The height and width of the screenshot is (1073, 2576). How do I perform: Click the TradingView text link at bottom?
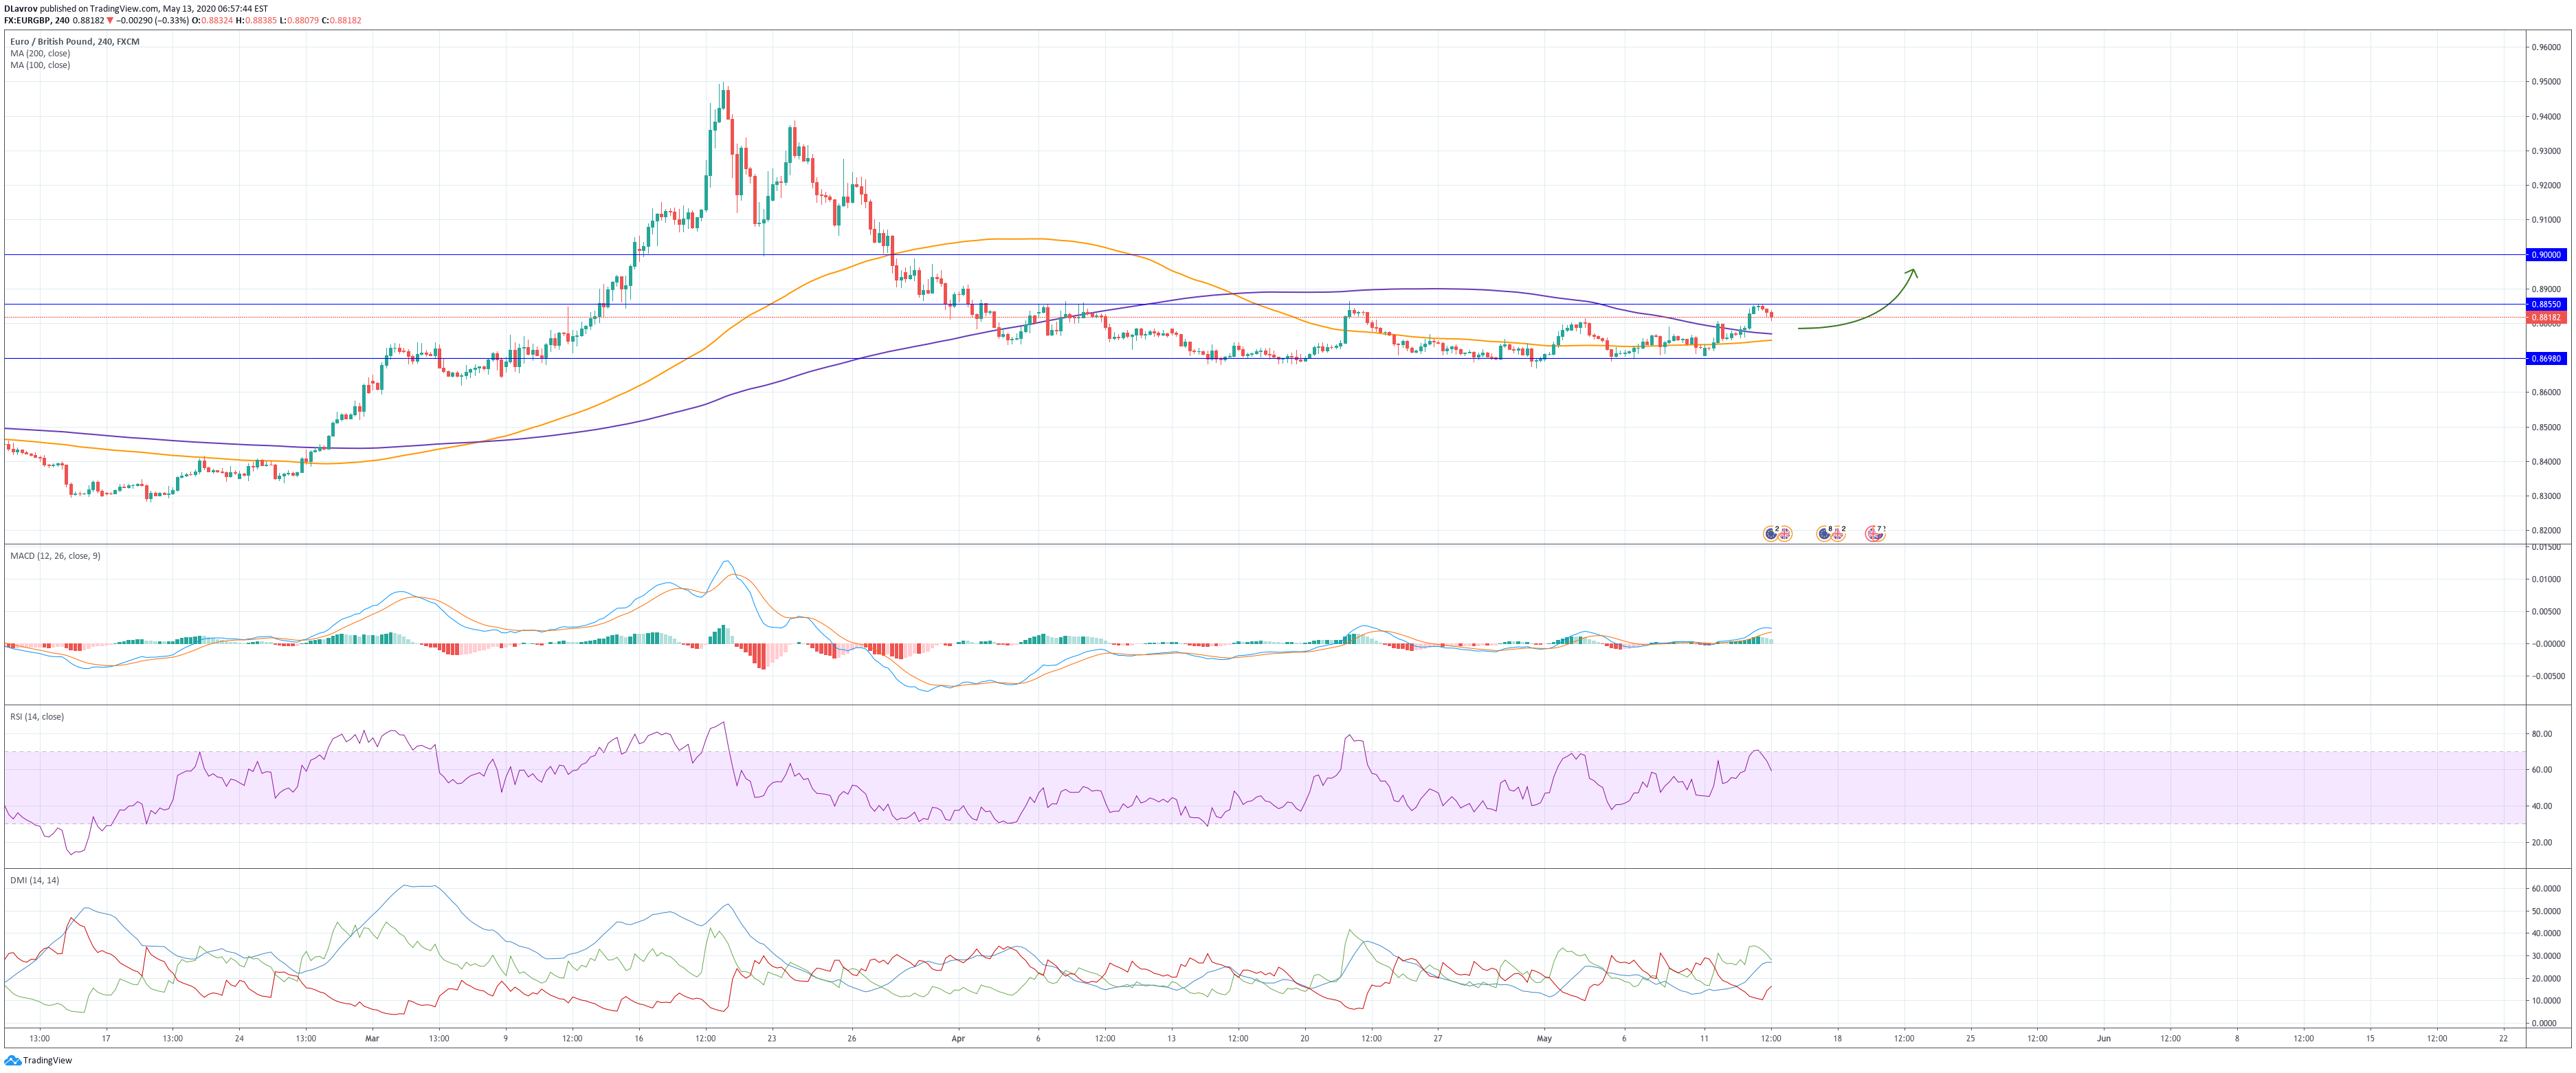[x=47, y=1060]
